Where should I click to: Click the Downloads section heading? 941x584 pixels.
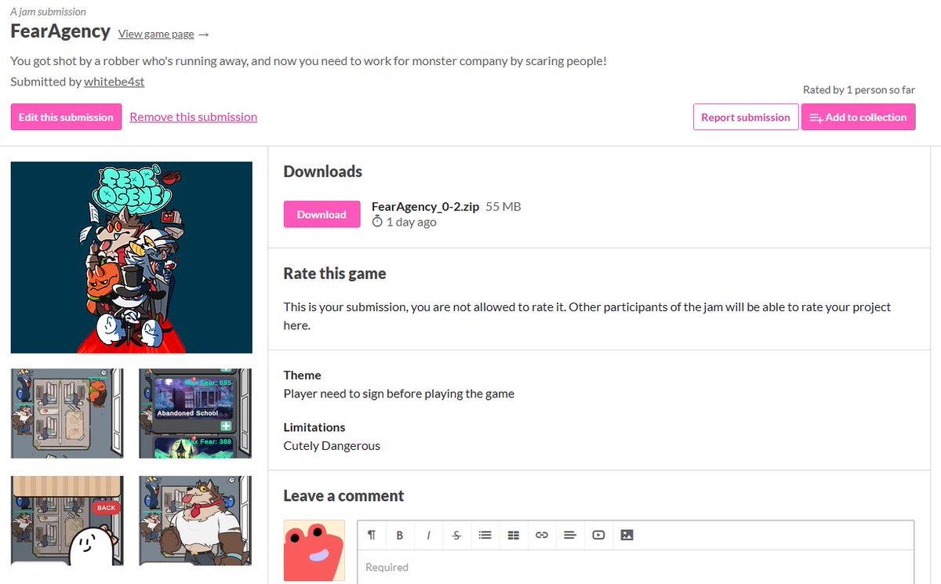323,171
